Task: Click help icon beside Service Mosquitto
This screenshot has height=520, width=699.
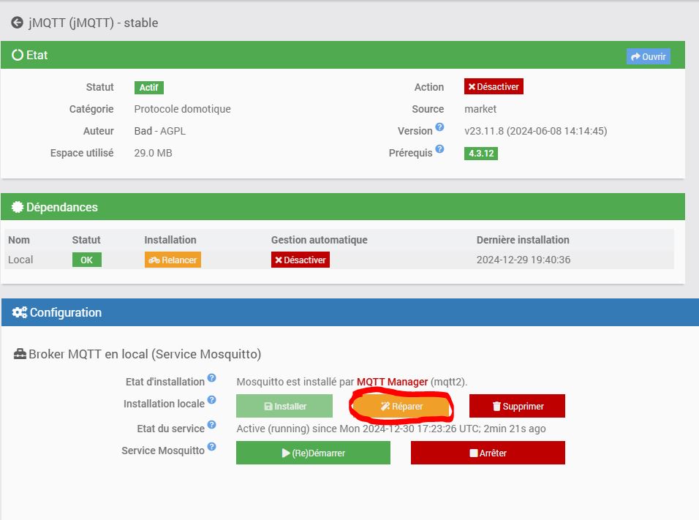Action: (x=212, y=446)
